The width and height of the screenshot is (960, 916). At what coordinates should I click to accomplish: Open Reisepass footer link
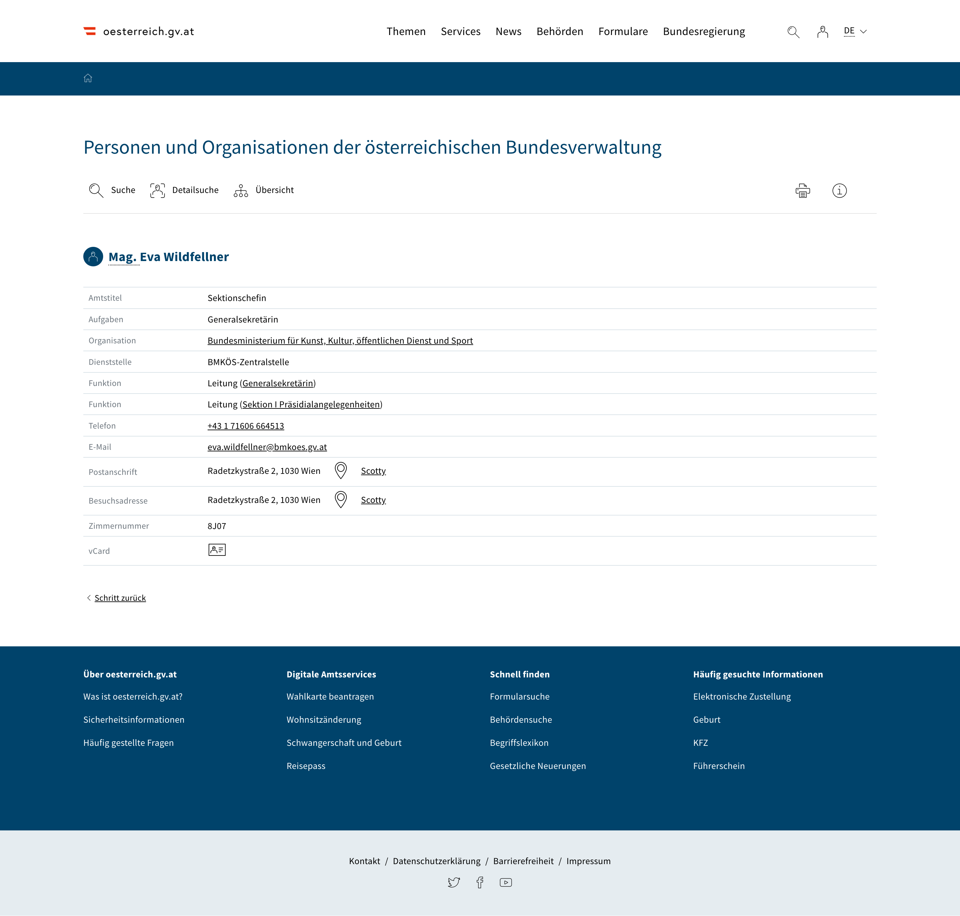pos(306,766)
